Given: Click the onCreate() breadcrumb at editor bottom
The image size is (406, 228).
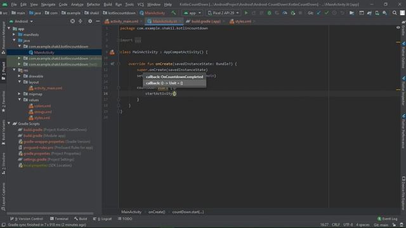Looking at the screenshot, I should coord(157,212).
